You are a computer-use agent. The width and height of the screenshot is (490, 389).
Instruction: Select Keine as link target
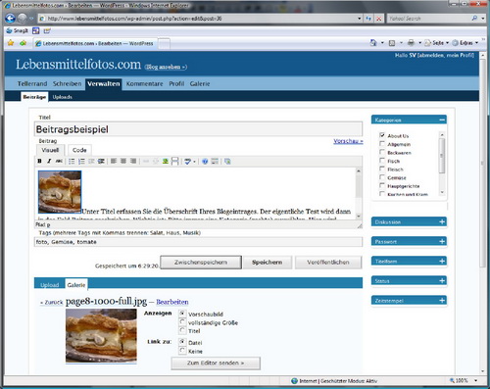182,351
